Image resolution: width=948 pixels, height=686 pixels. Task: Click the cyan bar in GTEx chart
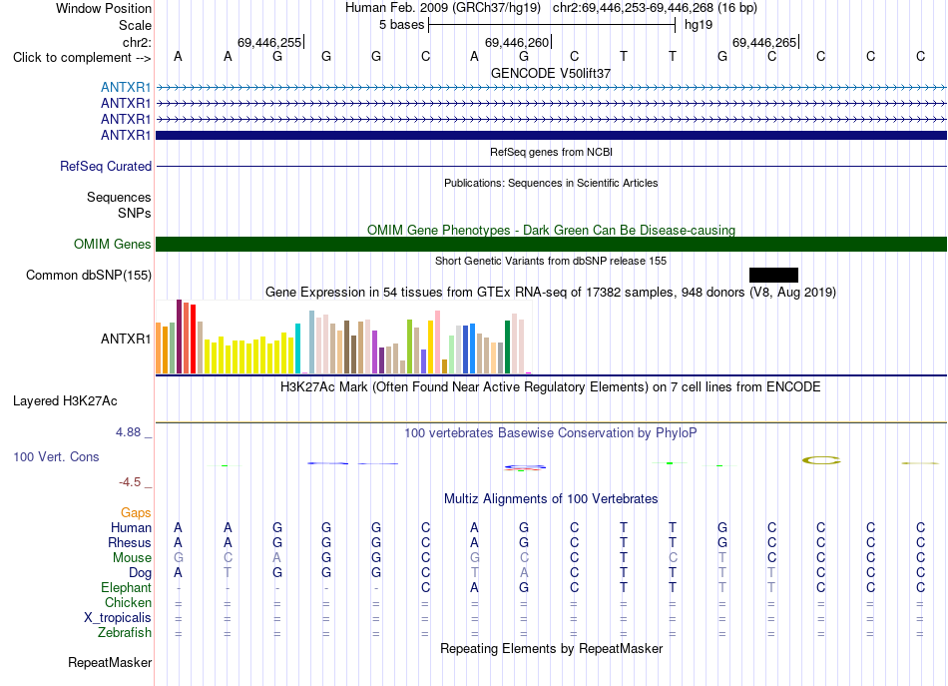297,348
